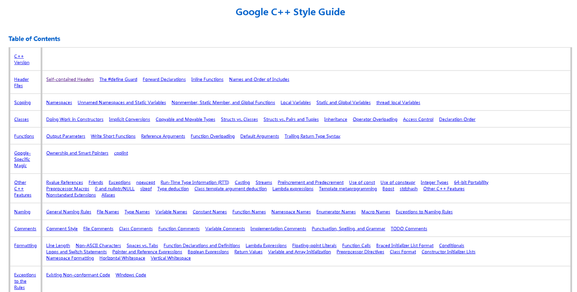
Task: Click "The #define Guard" link
Action: (x=118, y=79)
